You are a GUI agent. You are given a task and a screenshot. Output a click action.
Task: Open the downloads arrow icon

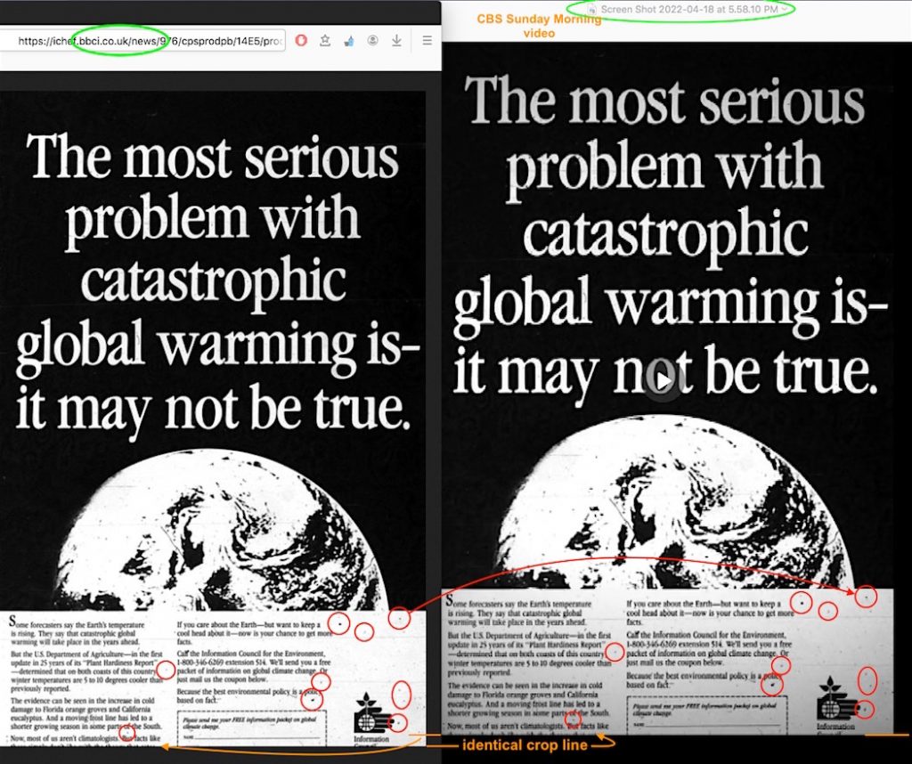(395, 40)
